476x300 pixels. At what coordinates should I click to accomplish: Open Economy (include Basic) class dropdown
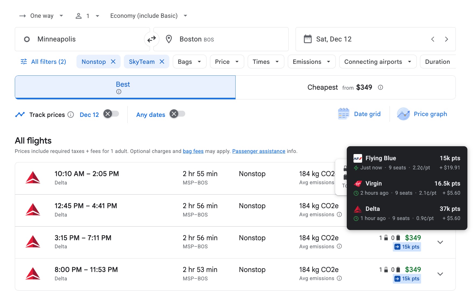pyautogui.click(x=149, y=16)
